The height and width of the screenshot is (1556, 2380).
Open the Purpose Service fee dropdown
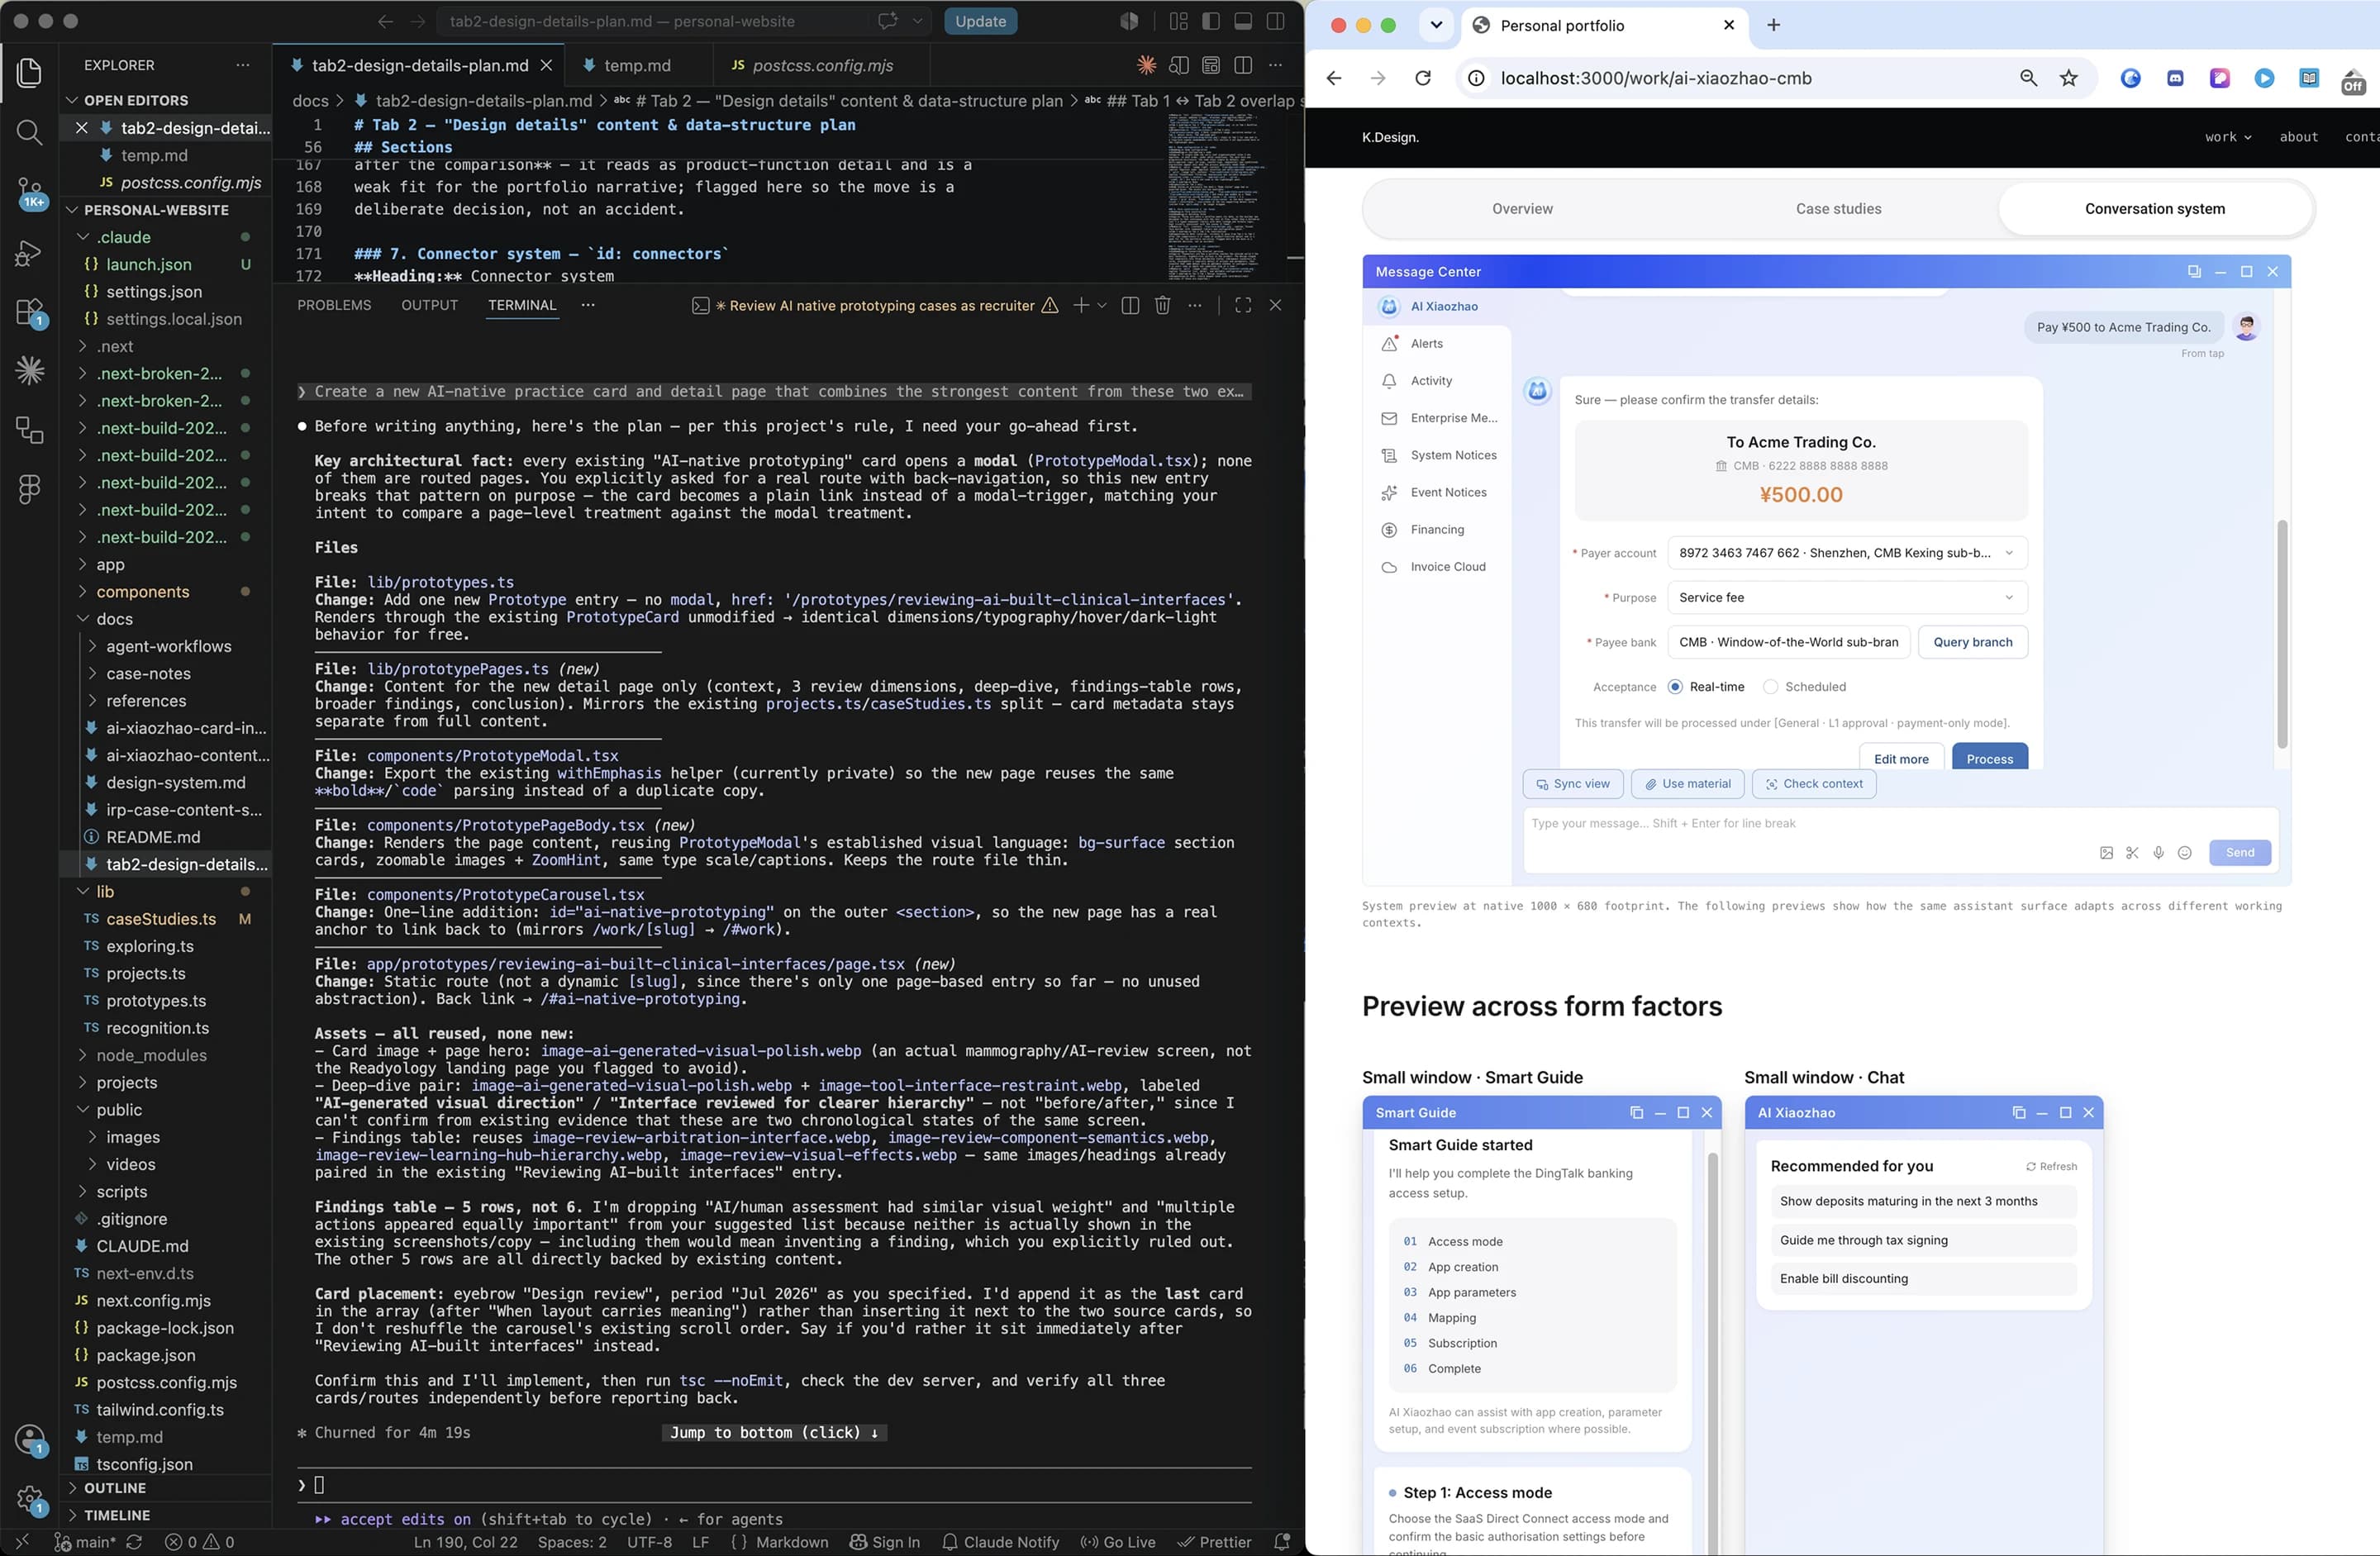click(1847, 598)
